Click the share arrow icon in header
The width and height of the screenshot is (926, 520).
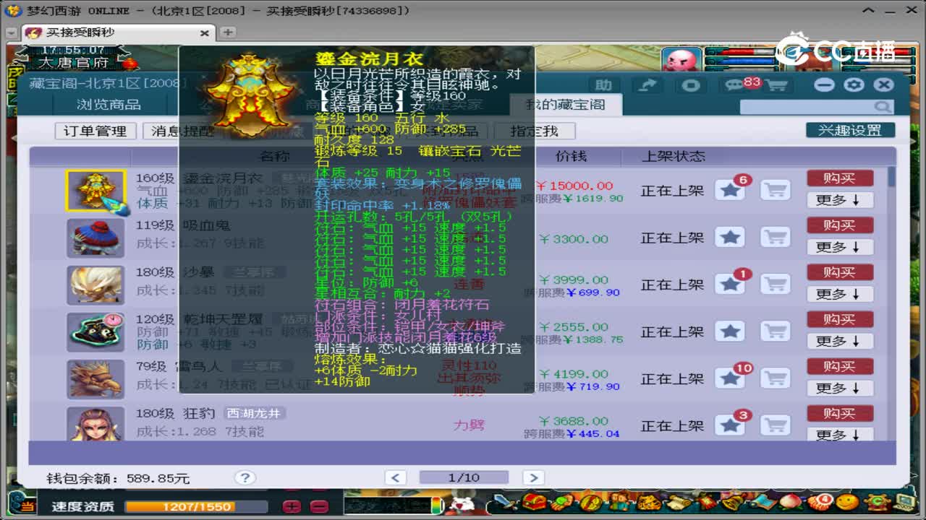coord(648,84)
